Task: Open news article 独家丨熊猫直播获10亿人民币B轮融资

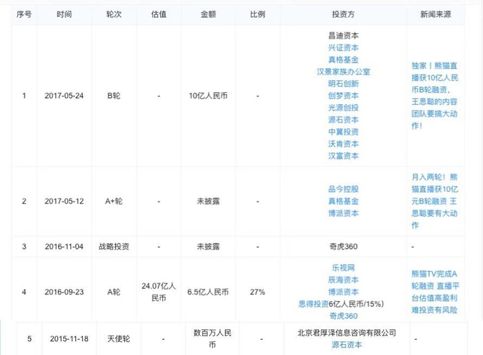Action: coord(435,96)
